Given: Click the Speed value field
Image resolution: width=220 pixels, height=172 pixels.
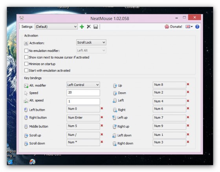Looking at the screenshot, I should click(83, 93).
